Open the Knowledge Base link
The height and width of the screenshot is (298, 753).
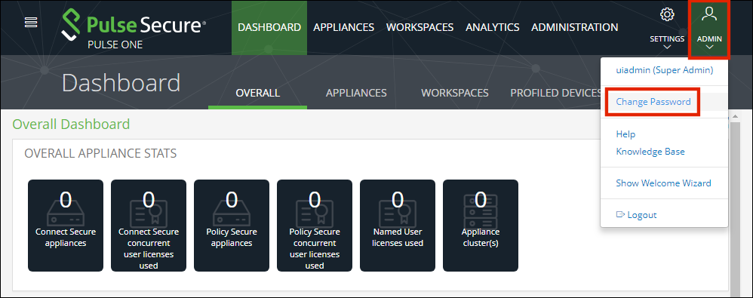(650, 152)
